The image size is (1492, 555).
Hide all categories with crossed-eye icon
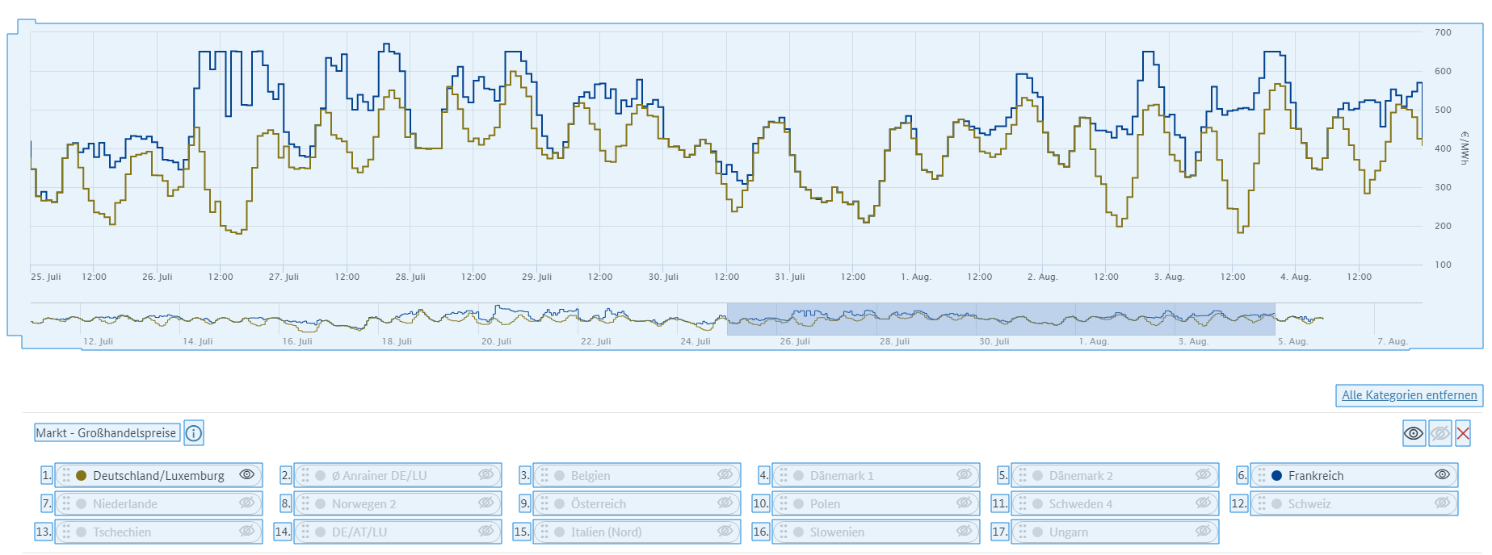coord(1439,433)
